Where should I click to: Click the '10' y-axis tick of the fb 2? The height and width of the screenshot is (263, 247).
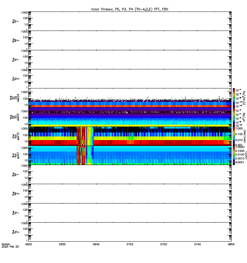[x=26, y=235]
